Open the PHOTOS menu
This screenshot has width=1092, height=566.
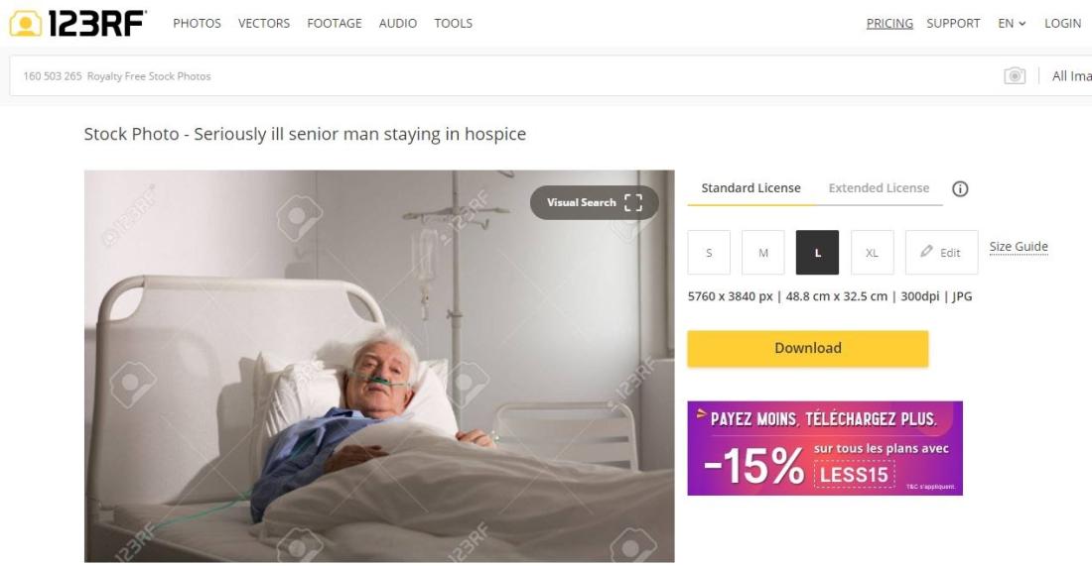(x=198, y=23)
